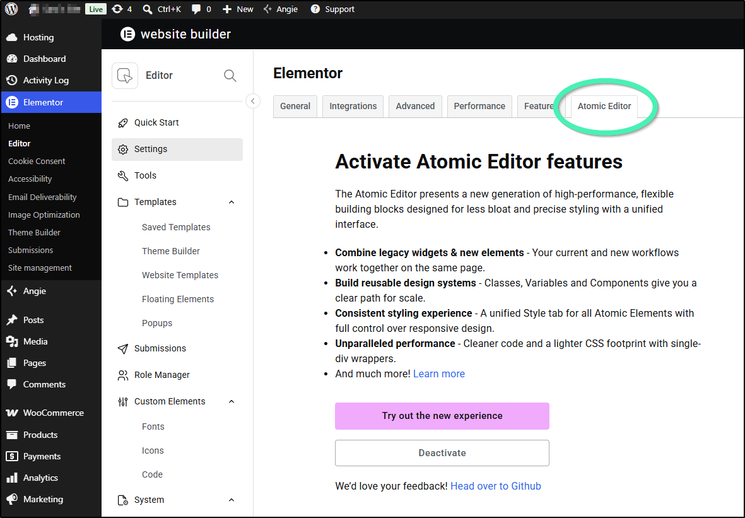Switch to the Performance tab

(x=479, y=107)
